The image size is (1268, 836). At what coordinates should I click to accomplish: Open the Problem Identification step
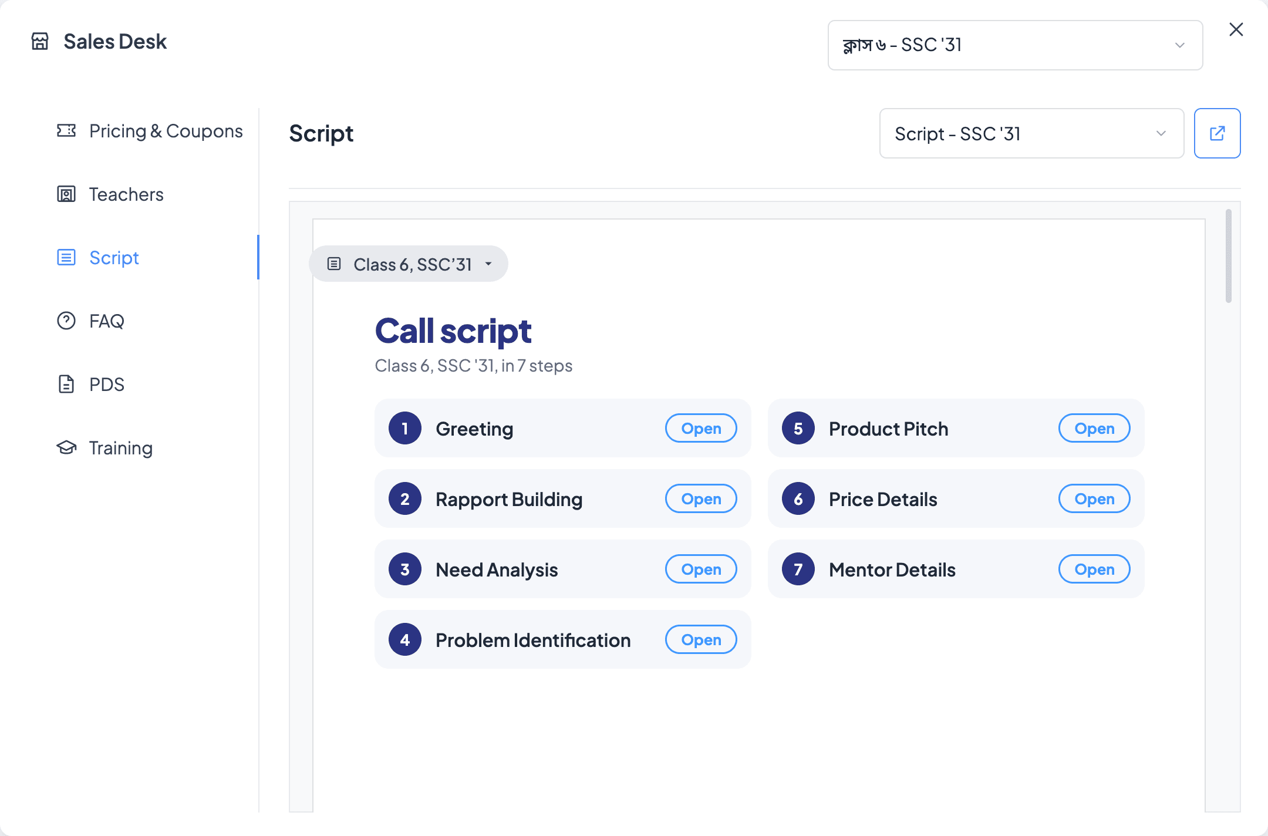coord(701,639)
